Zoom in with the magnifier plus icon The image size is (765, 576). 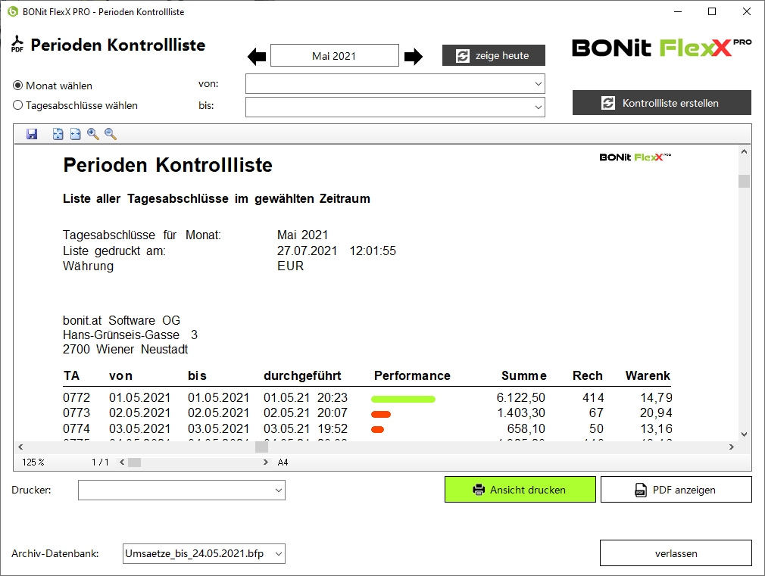click(x=92, y=134)
